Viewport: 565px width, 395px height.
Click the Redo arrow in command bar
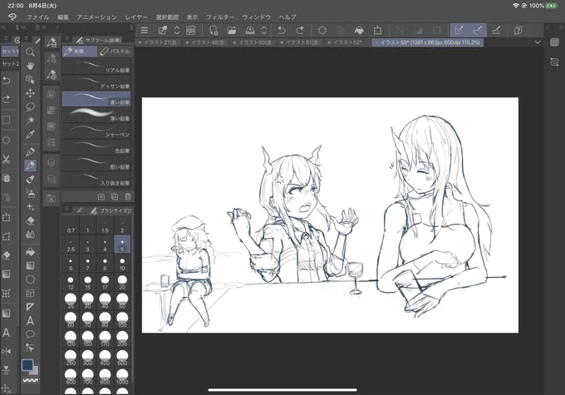pos(299,30)
